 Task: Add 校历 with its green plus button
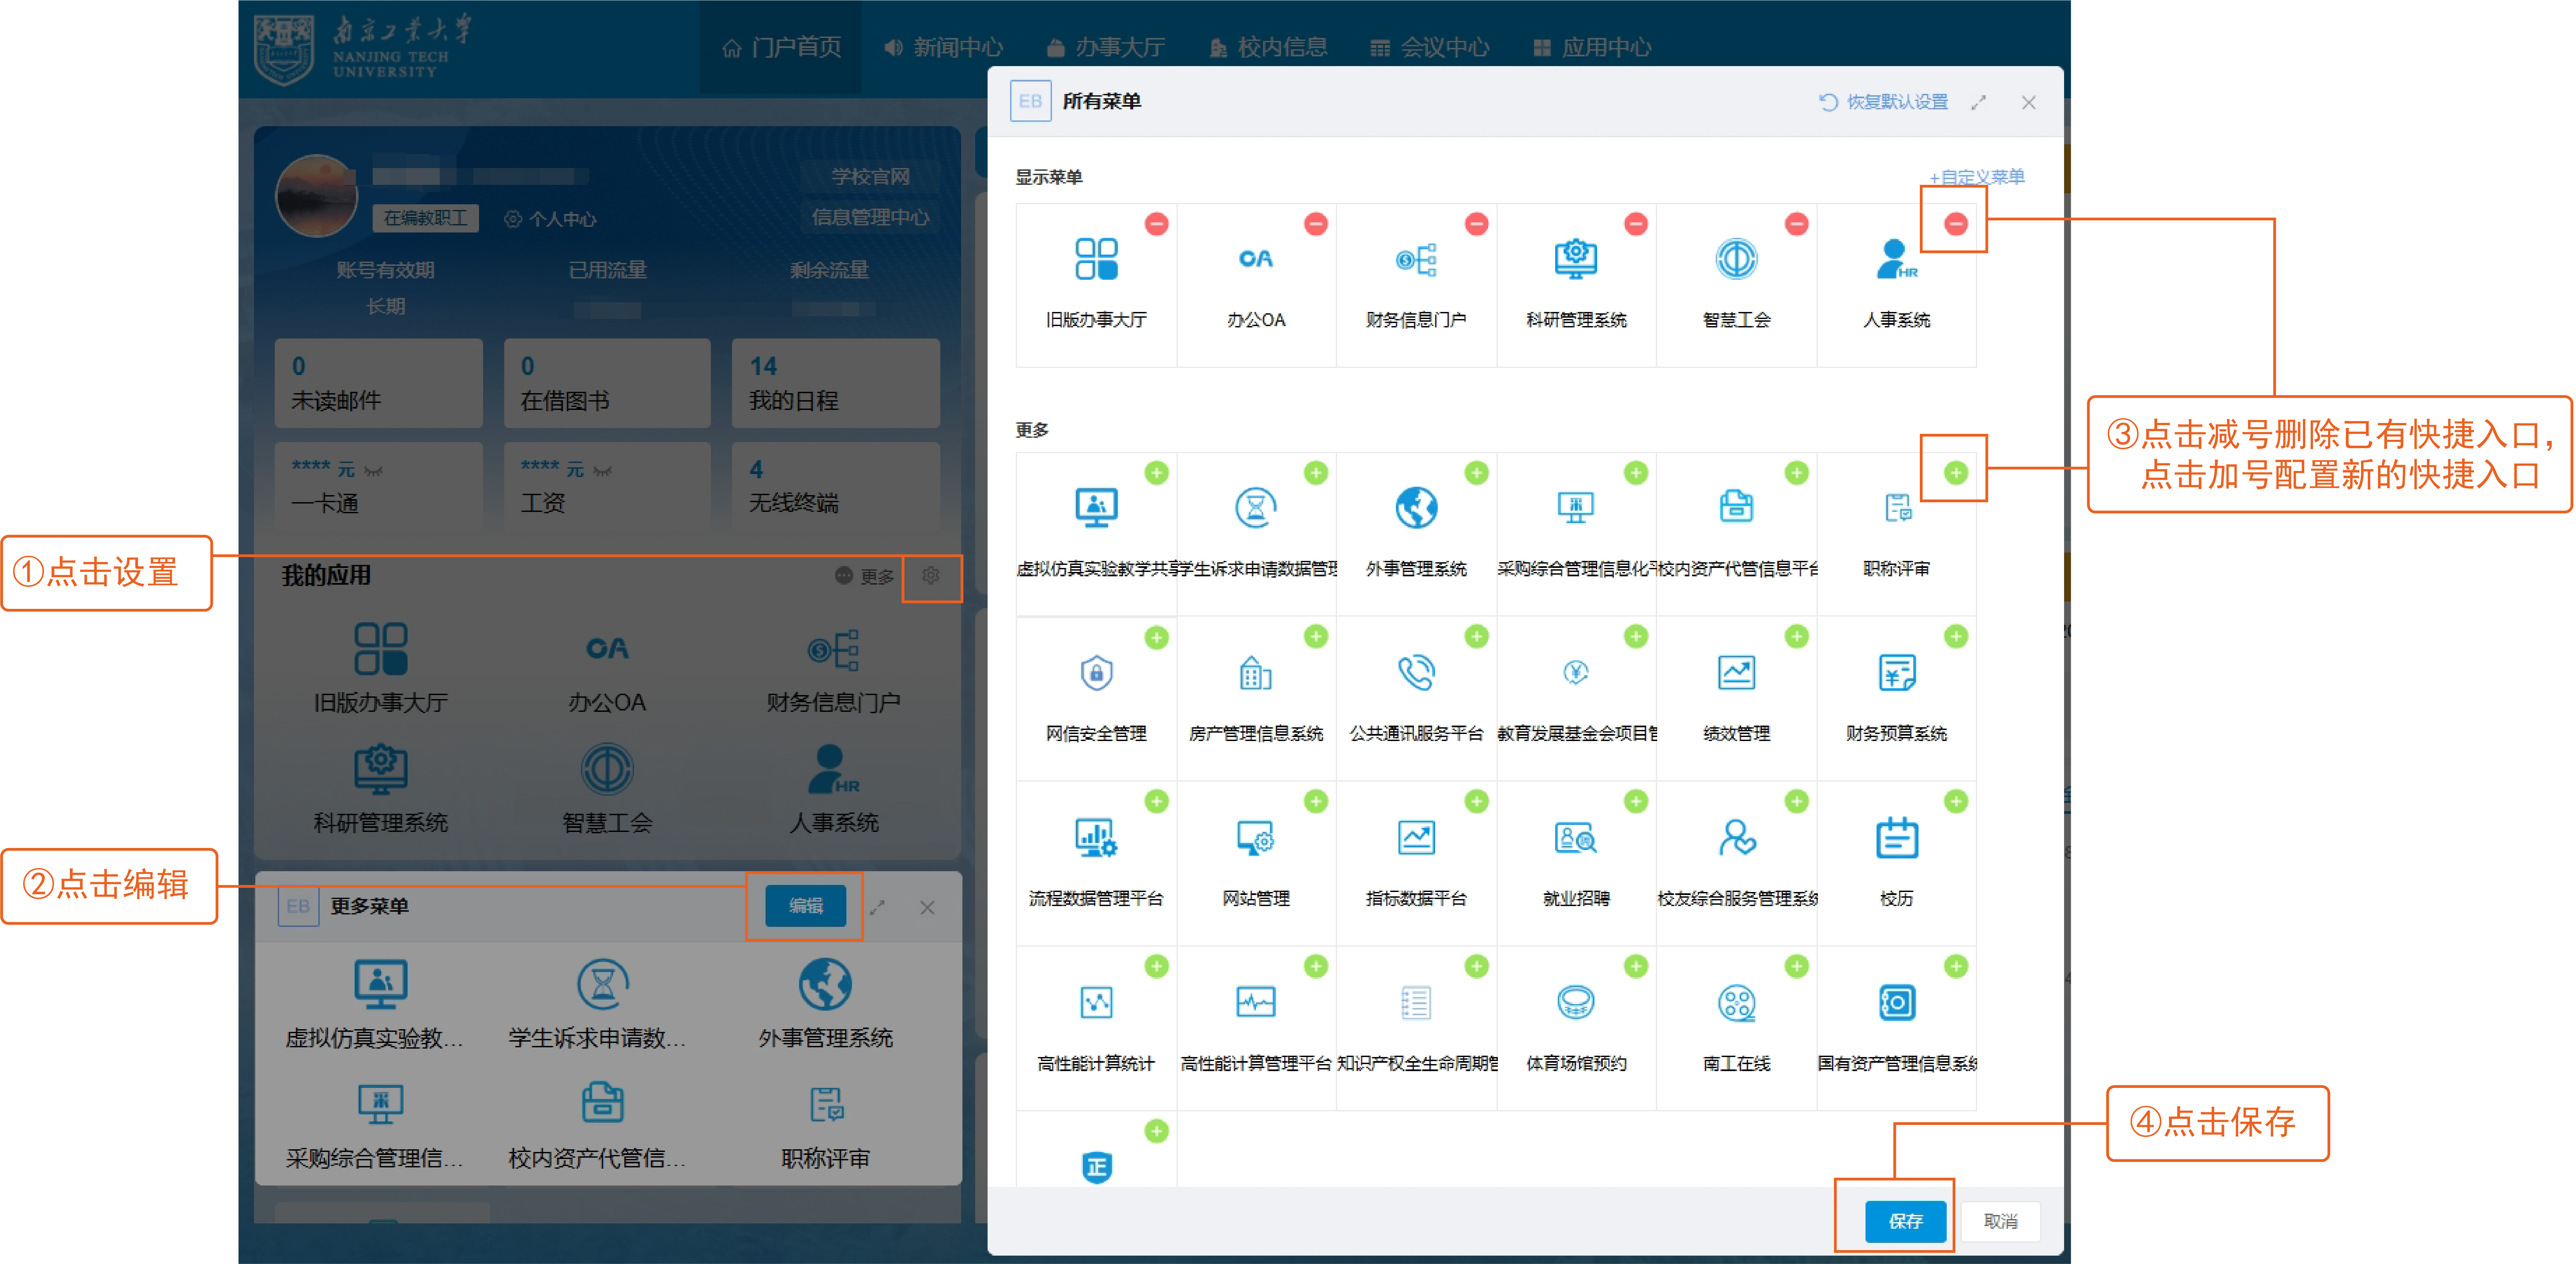1956,801
